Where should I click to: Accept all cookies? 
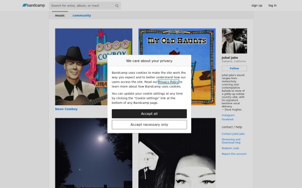pos(149,114)
